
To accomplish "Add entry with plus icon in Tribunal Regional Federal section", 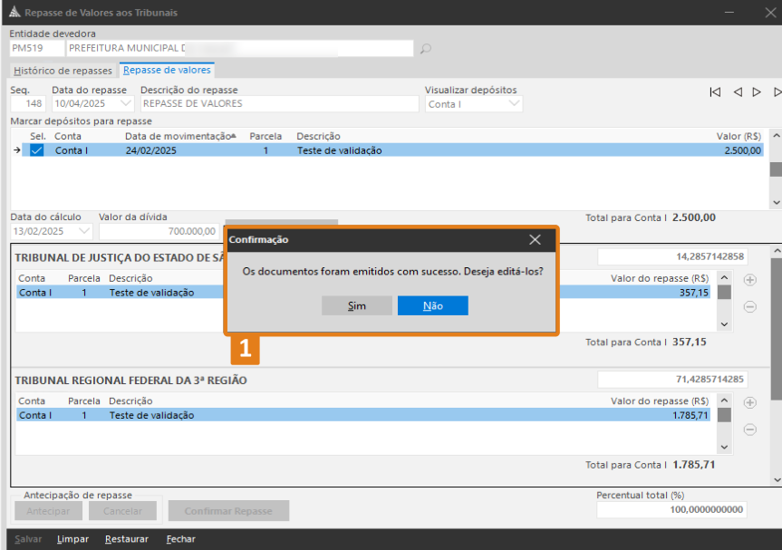I will [x=749, y=402].
